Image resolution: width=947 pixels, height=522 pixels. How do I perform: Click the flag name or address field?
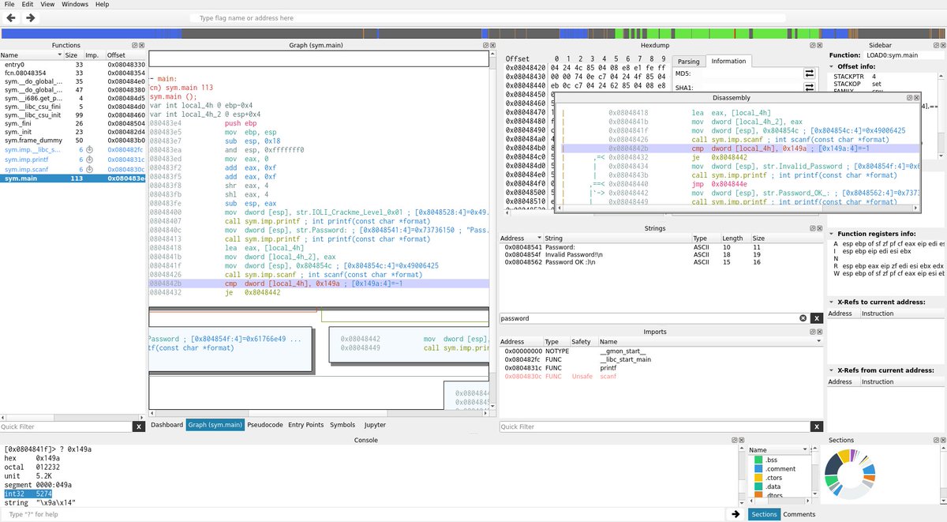click(x=487, y=17)
